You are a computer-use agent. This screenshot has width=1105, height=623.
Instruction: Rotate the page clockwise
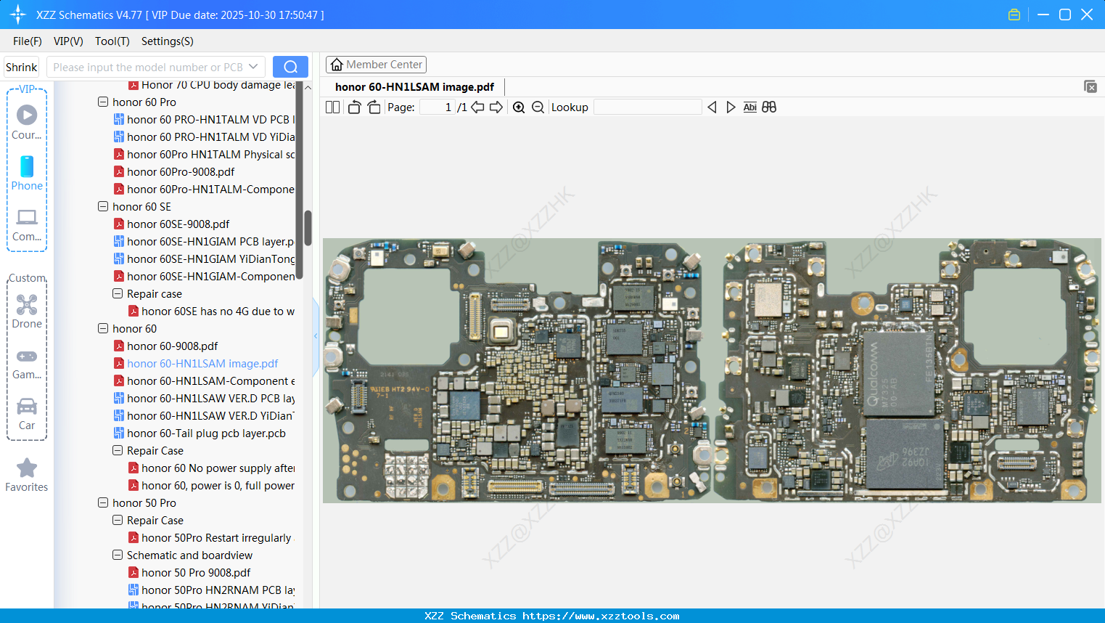tap(374, 107)
